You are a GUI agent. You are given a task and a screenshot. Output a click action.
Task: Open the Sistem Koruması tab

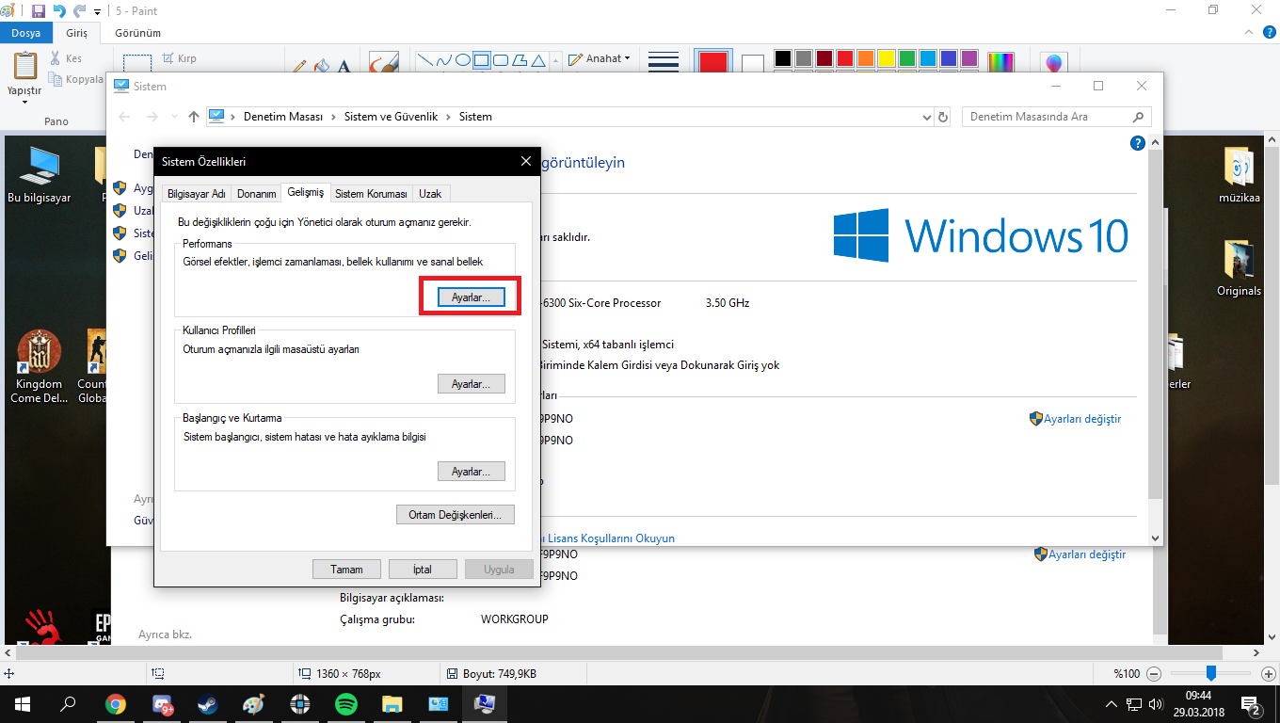point(371,194)
